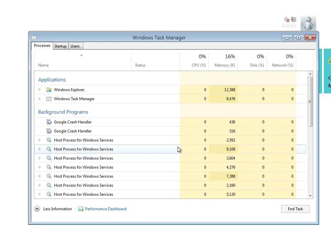Click the Less Information label
Image resolution: width=331 pixels, height=248 pixels.
[x=58, y=209]
